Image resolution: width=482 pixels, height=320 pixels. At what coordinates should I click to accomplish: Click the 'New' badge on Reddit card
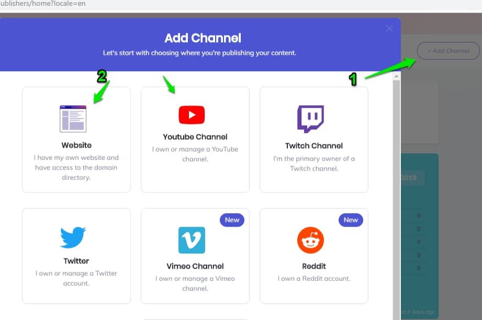tap(351, 220)
